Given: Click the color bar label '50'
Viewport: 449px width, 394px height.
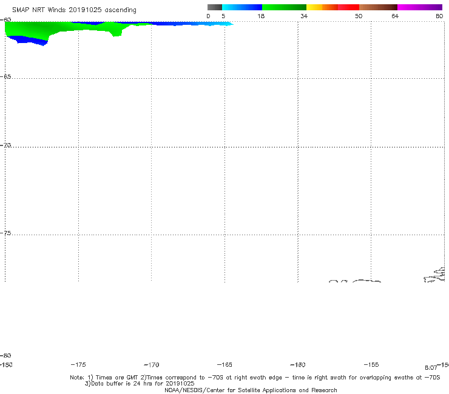Looking at the screenshot, I should point(359,16).
